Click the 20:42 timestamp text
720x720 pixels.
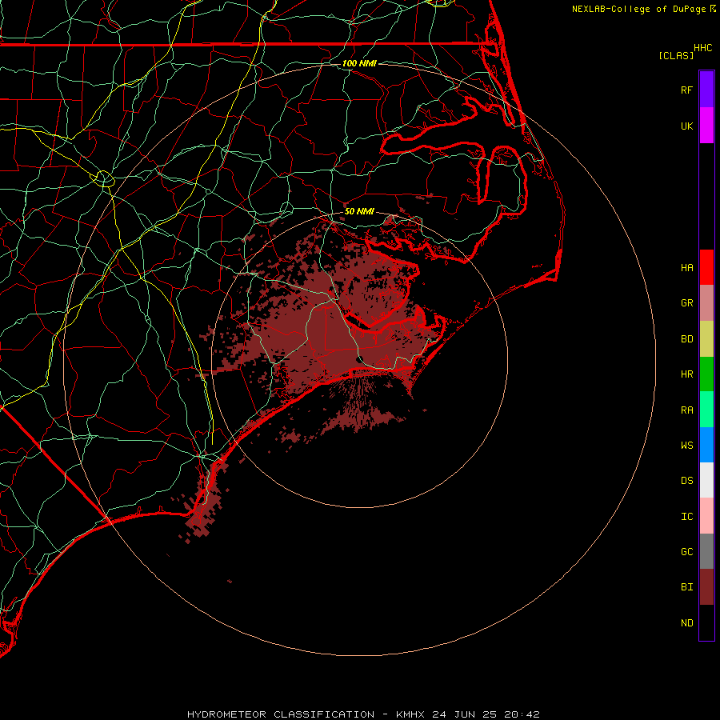pos(522,714)
